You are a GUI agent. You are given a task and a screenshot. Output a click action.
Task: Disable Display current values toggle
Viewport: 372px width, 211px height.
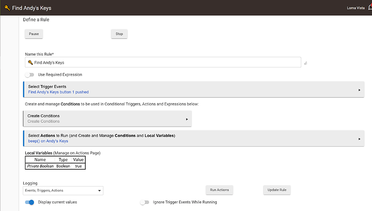coord(30,202)
